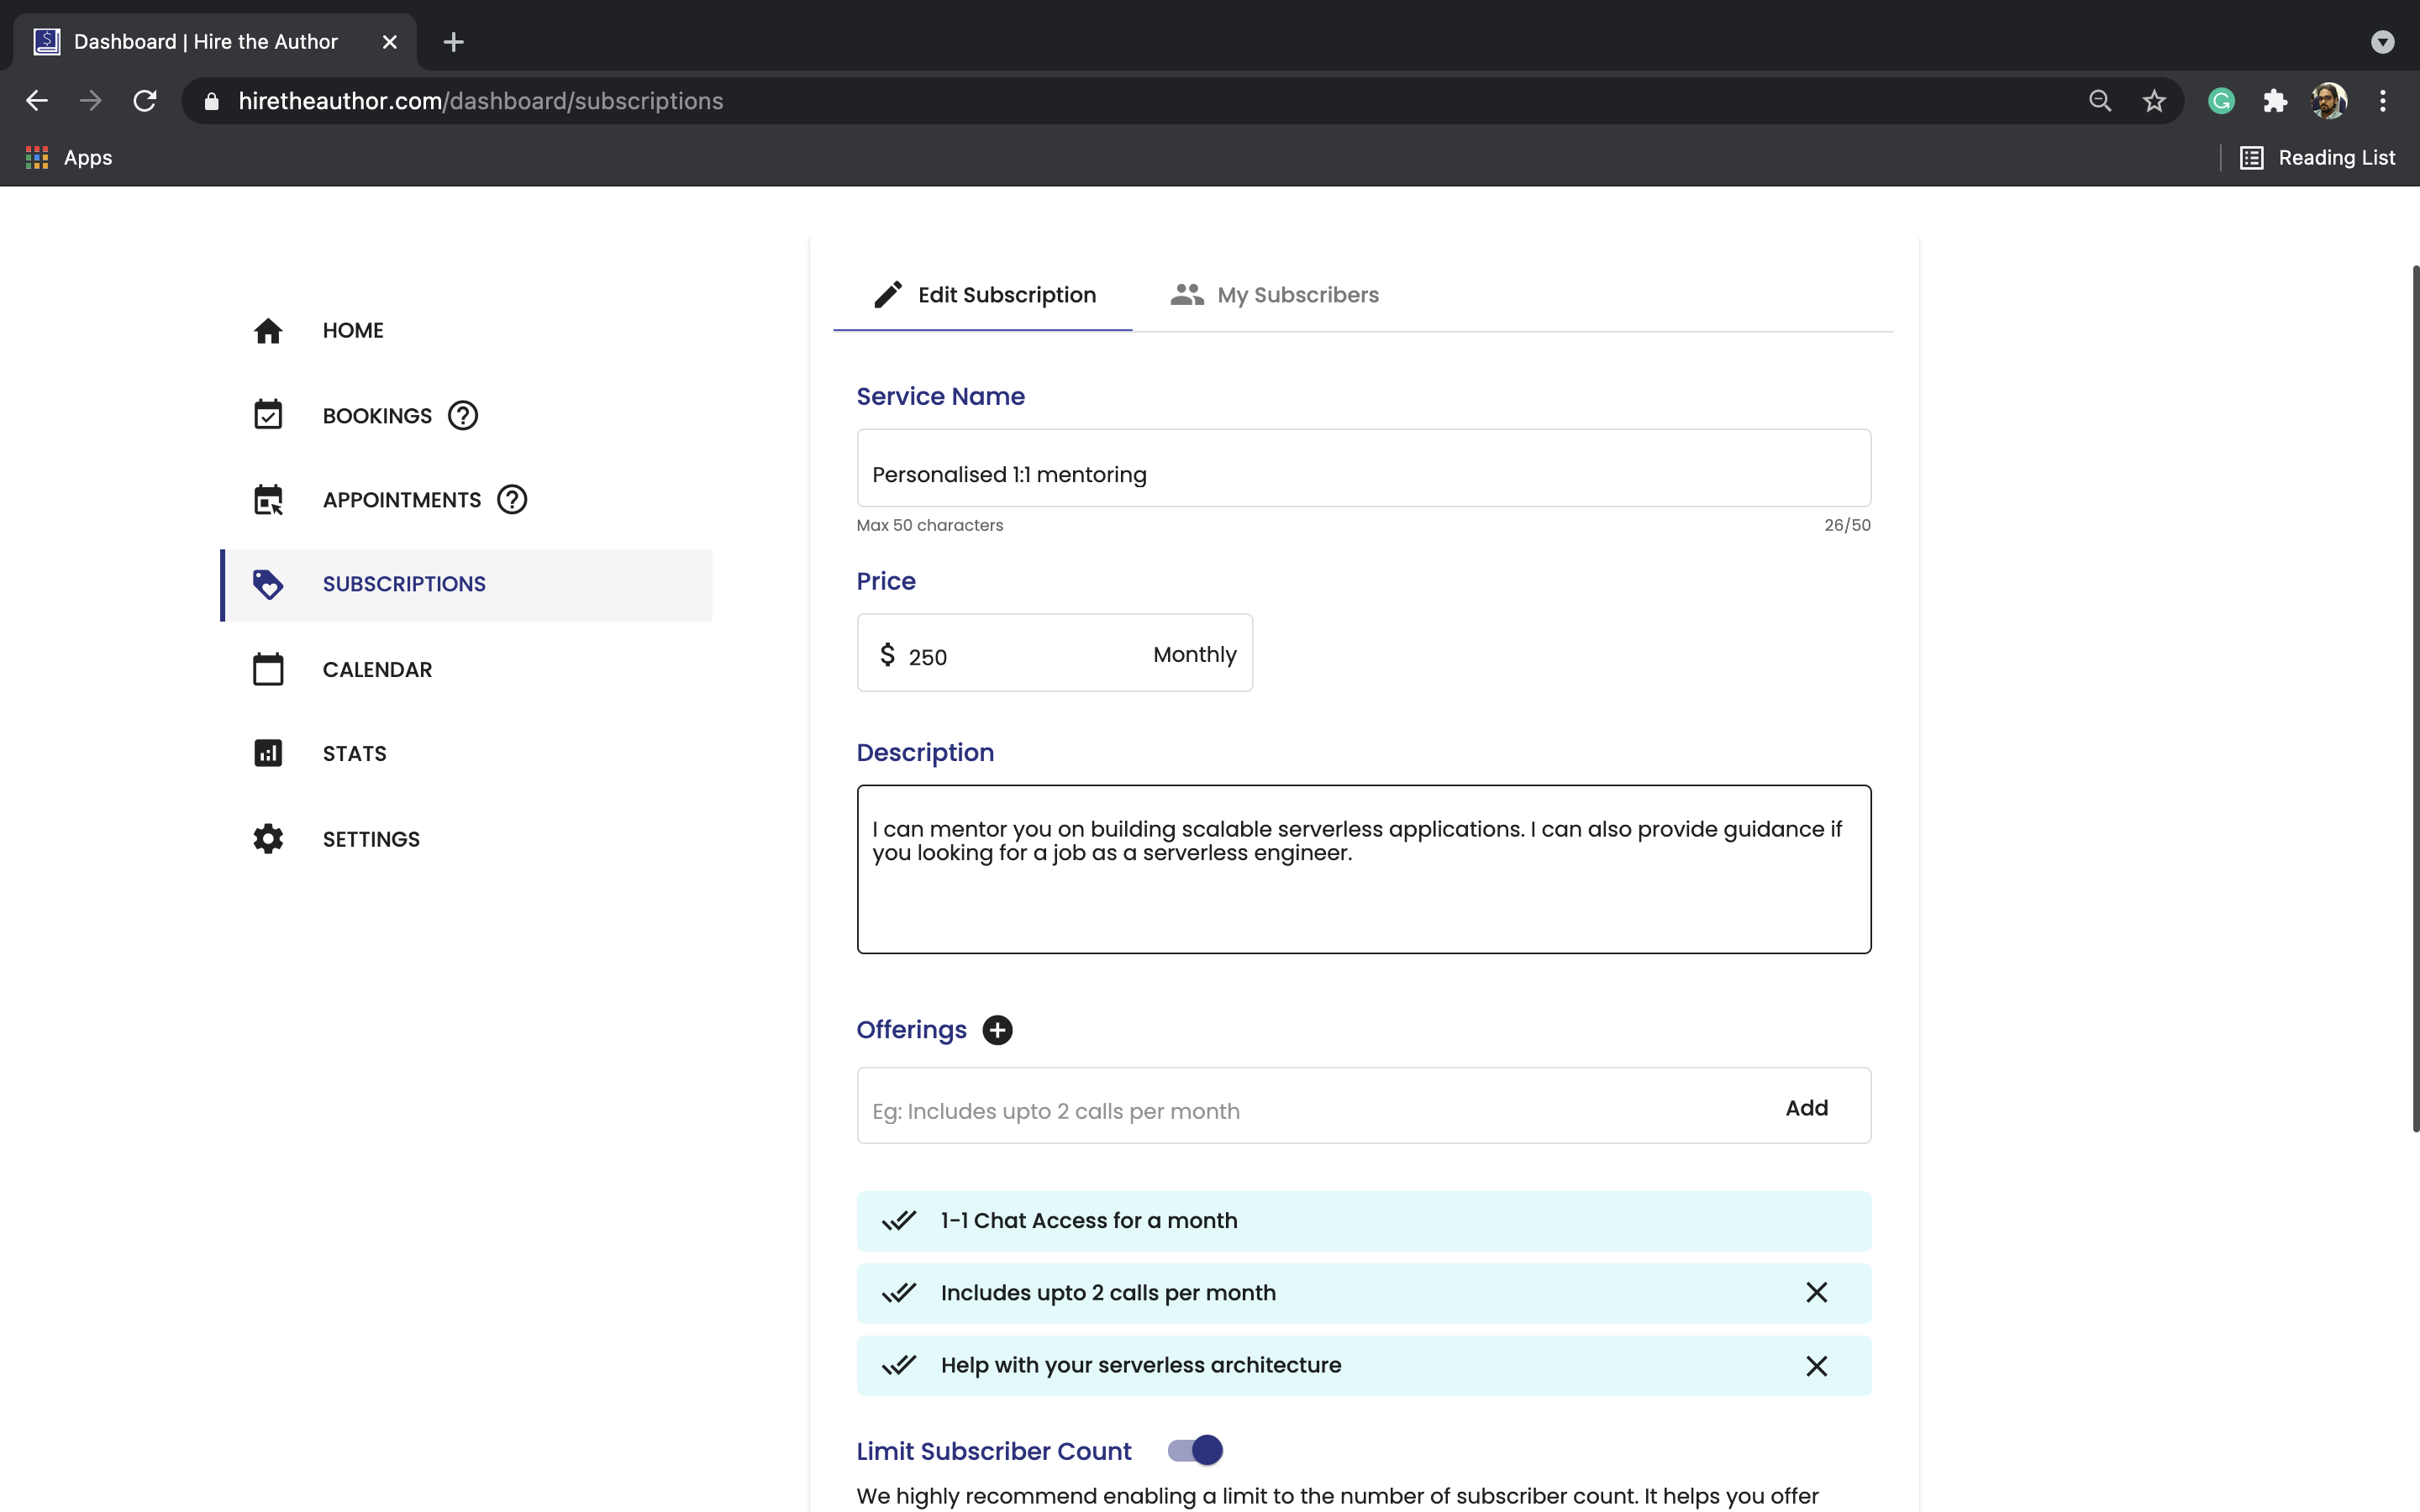Click the Calendar icon in sidebar

(268, 669)
